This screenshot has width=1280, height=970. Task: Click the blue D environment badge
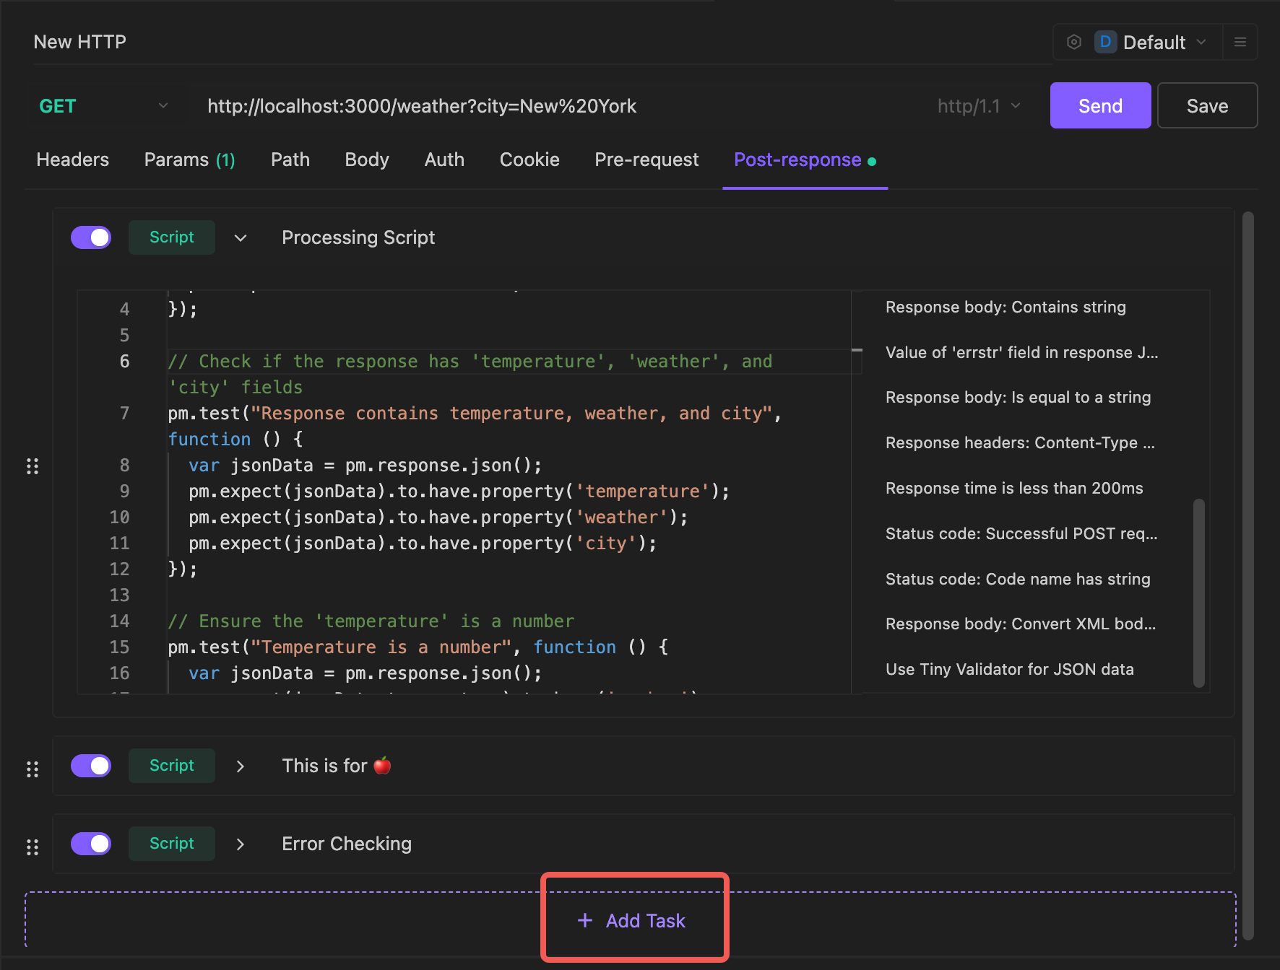pos(1105,42)
